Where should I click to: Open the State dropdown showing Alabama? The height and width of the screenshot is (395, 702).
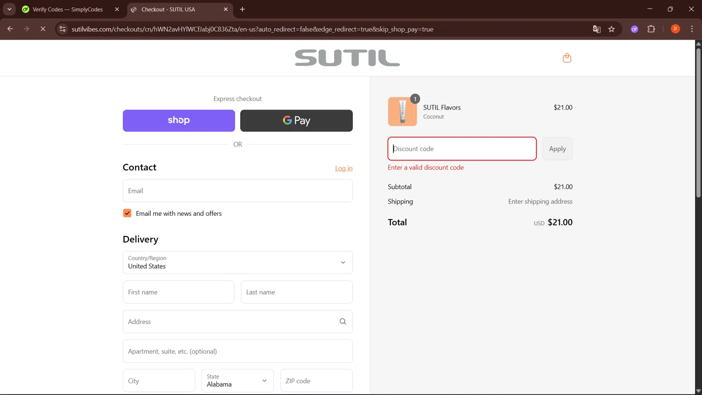click(238, 380)
